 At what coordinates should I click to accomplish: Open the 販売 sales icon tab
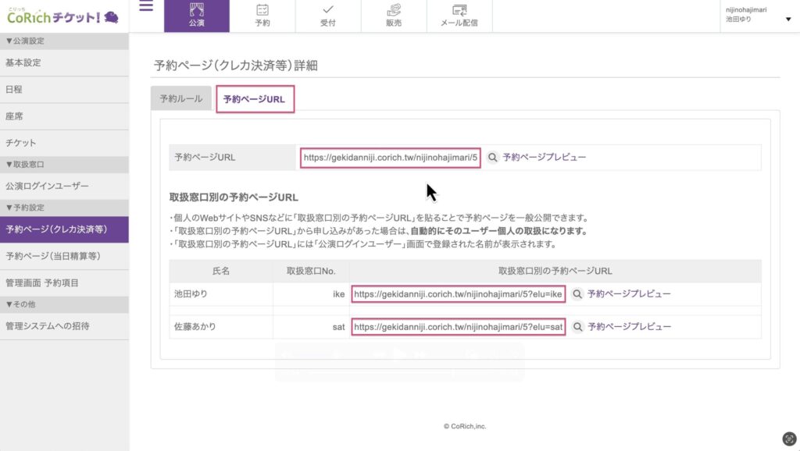pos(394,16)
